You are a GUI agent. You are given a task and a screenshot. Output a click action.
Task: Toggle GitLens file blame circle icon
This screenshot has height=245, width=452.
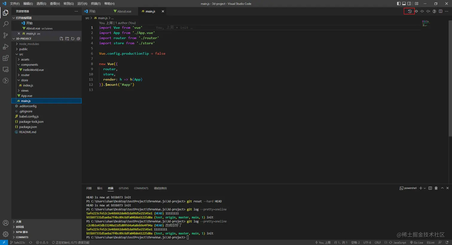[x=434, y=11]
